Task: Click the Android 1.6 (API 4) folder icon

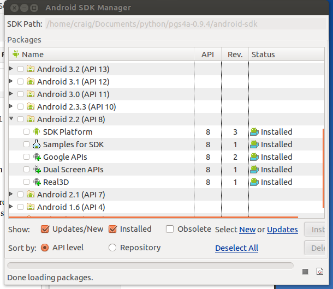Action: point(31,207)
